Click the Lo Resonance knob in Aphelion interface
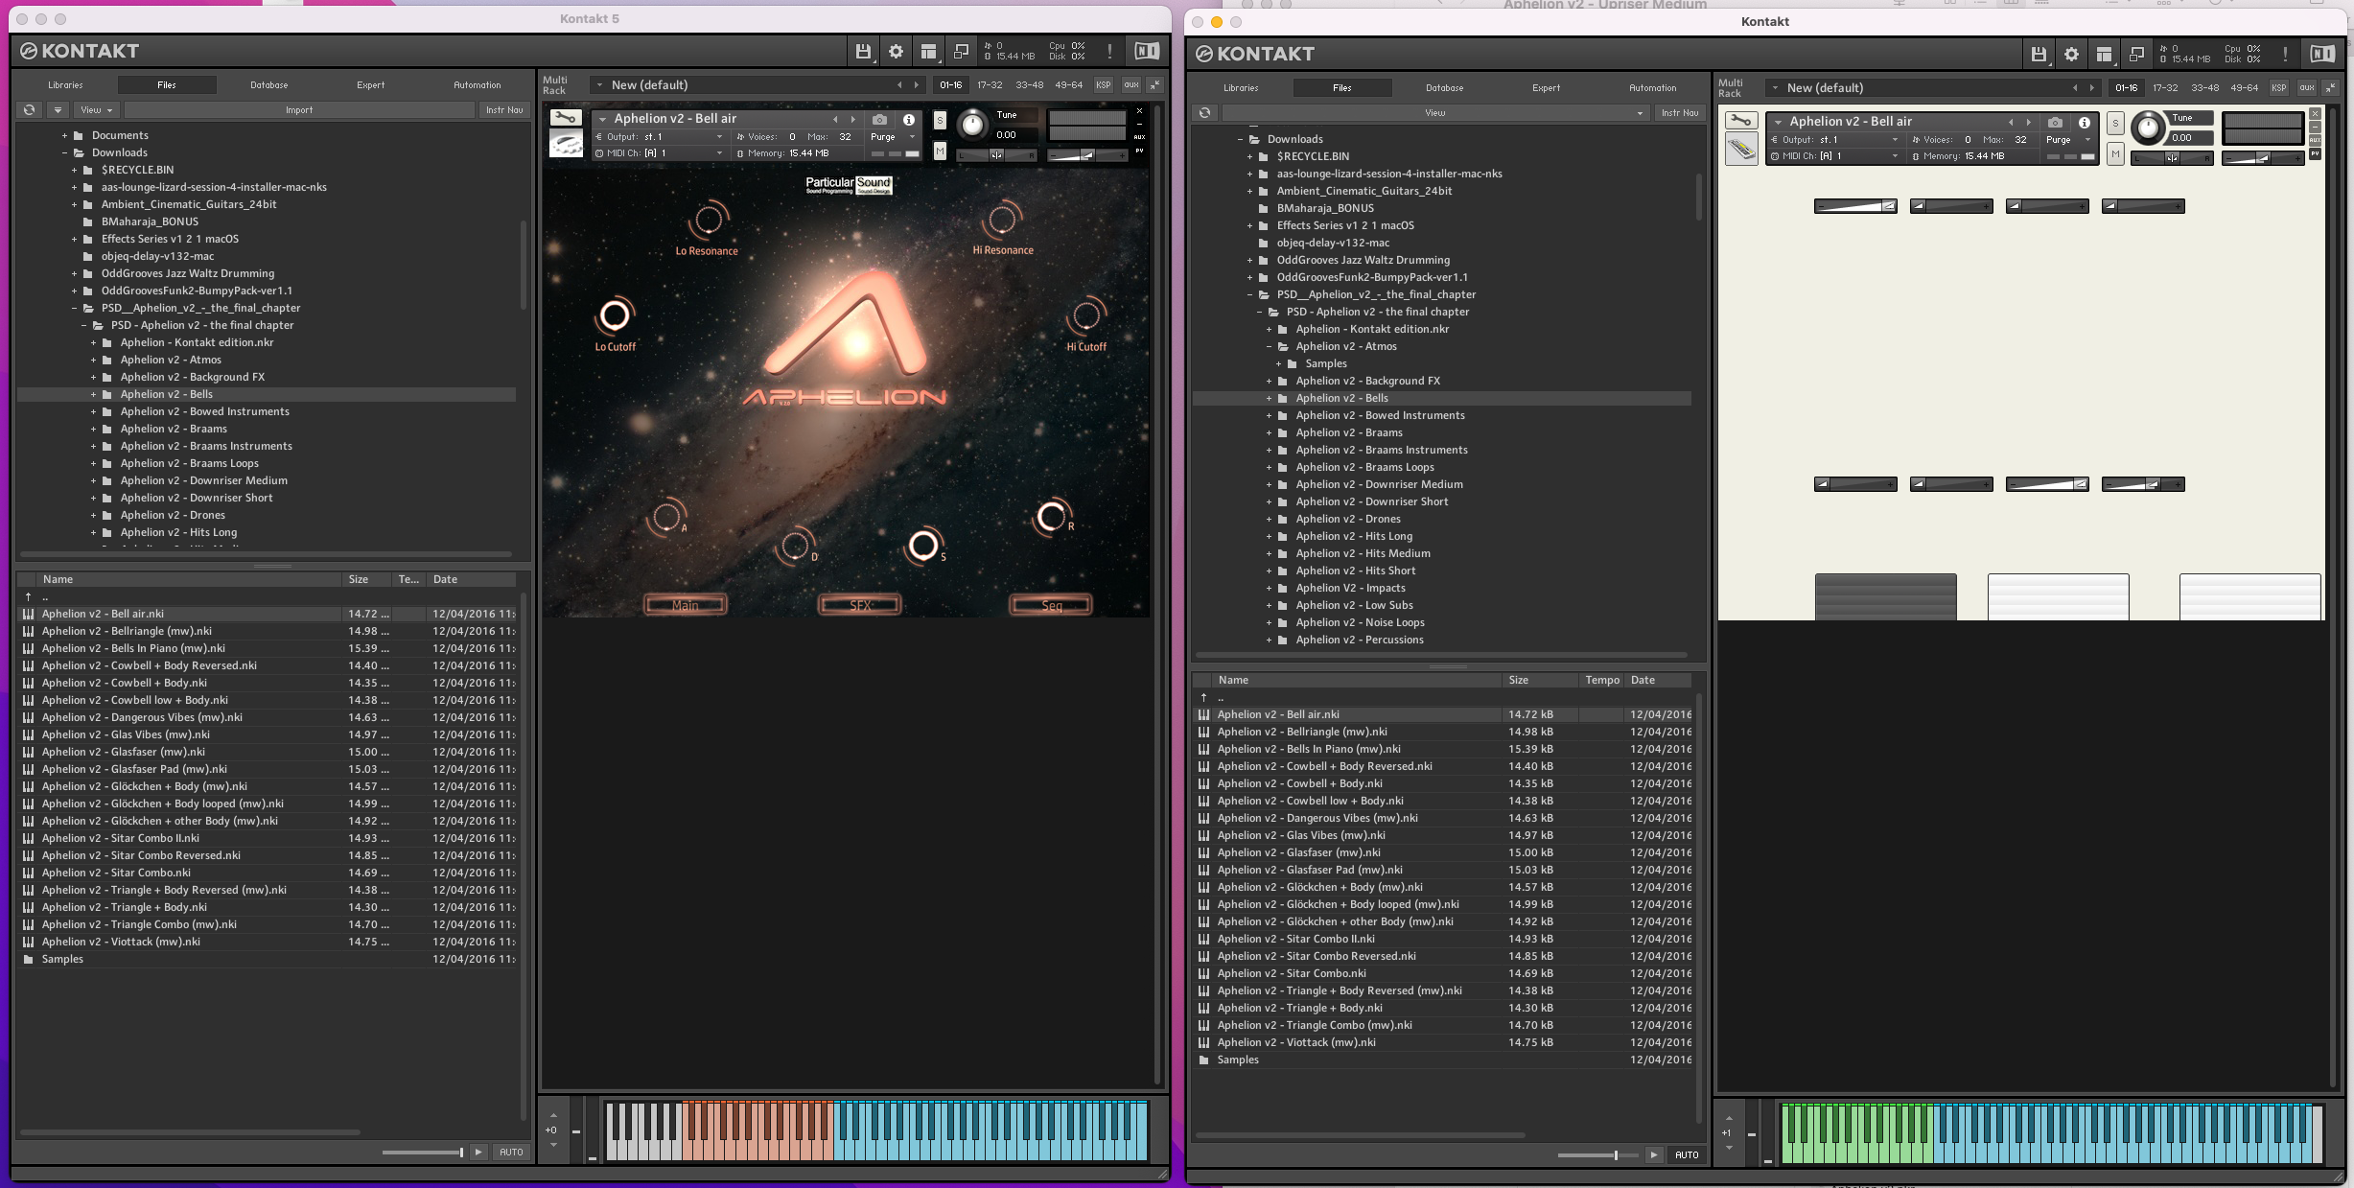The width and height of the screenshot is (2354, 1188). tap(709, 221)
